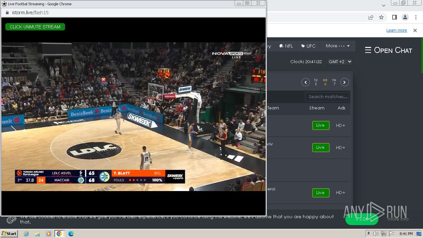Select Thursday 7 in date picker
This screenshot has height=238, width=423.
click(x=334, y=82)
